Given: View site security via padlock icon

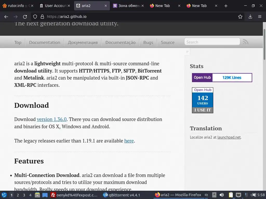Looking at the screenshot, I should [42, 17].
